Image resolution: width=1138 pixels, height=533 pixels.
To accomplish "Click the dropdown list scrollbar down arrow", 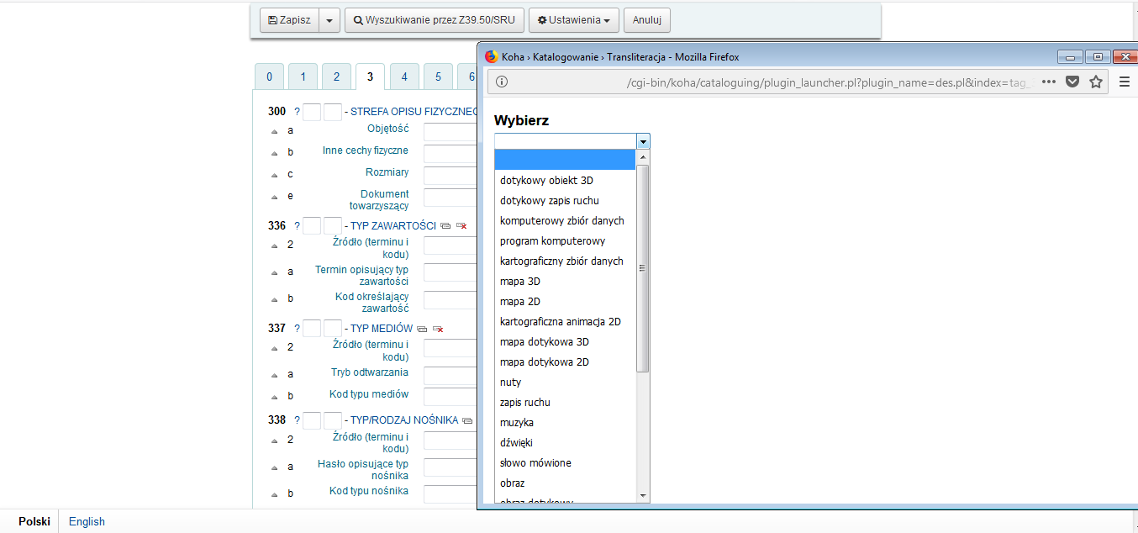I will point(643,496).
